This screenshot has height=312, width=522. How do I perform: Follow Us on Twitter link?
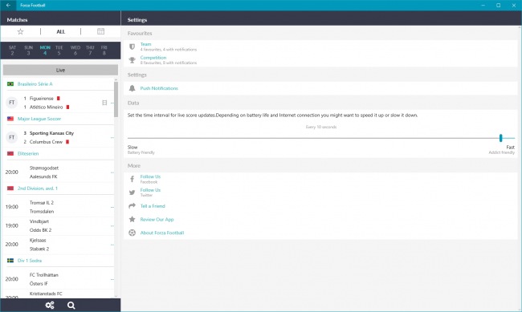(150, 190)
